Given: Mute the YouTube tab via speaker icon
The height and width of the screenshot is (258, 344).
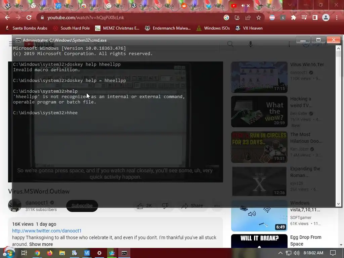Looking at the screenshot, I should pyautogui.click(x=243, y=6).
